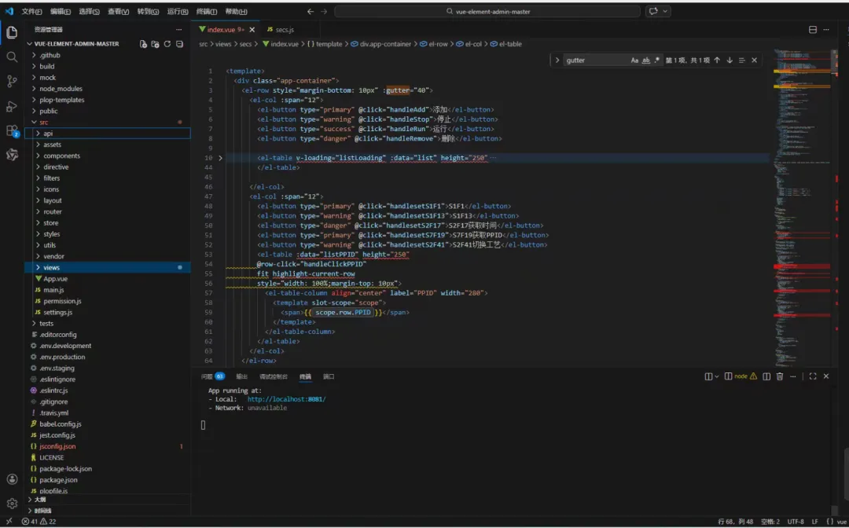Expand replace field in find widget

[557, 60]
